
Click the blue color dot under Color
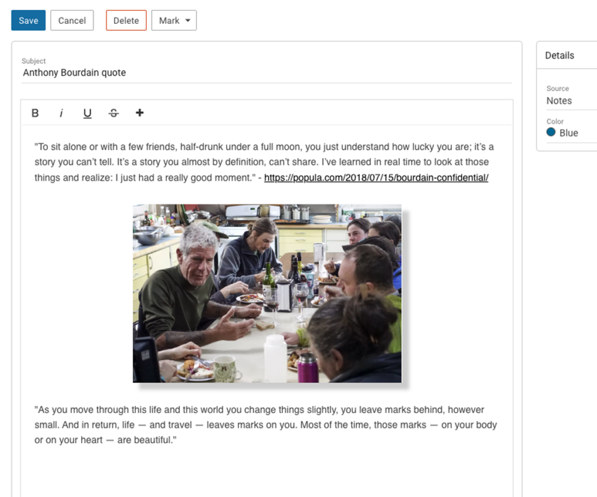(550, 133)
